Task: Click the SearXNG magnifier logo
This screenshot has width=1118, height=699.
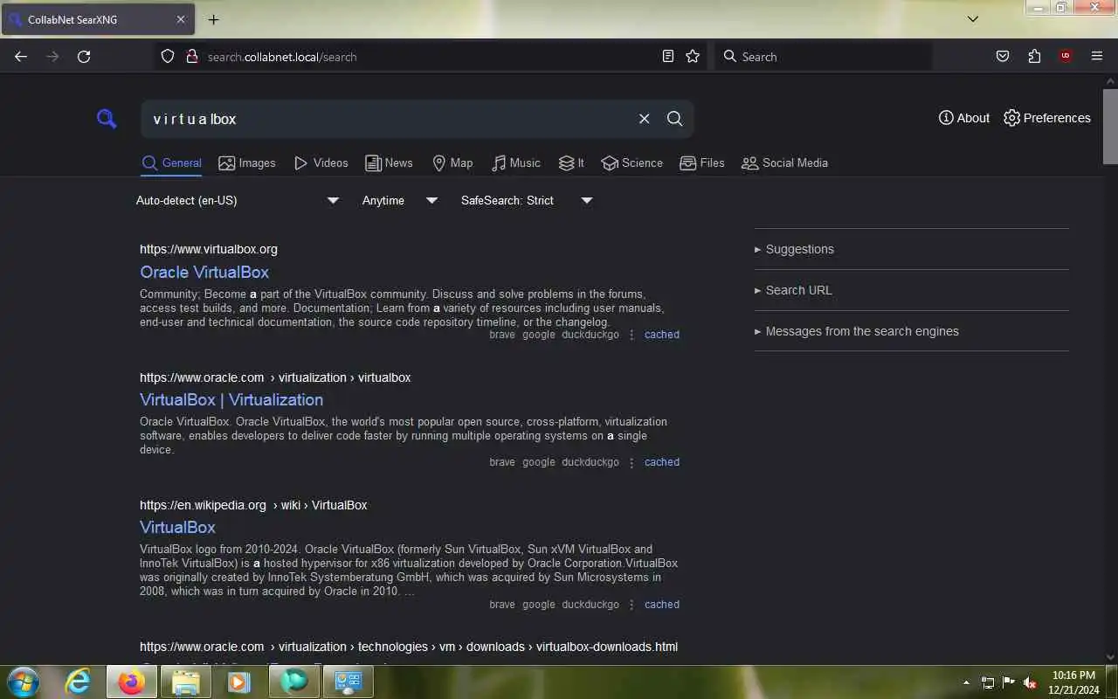Action: tap(107, 119)
